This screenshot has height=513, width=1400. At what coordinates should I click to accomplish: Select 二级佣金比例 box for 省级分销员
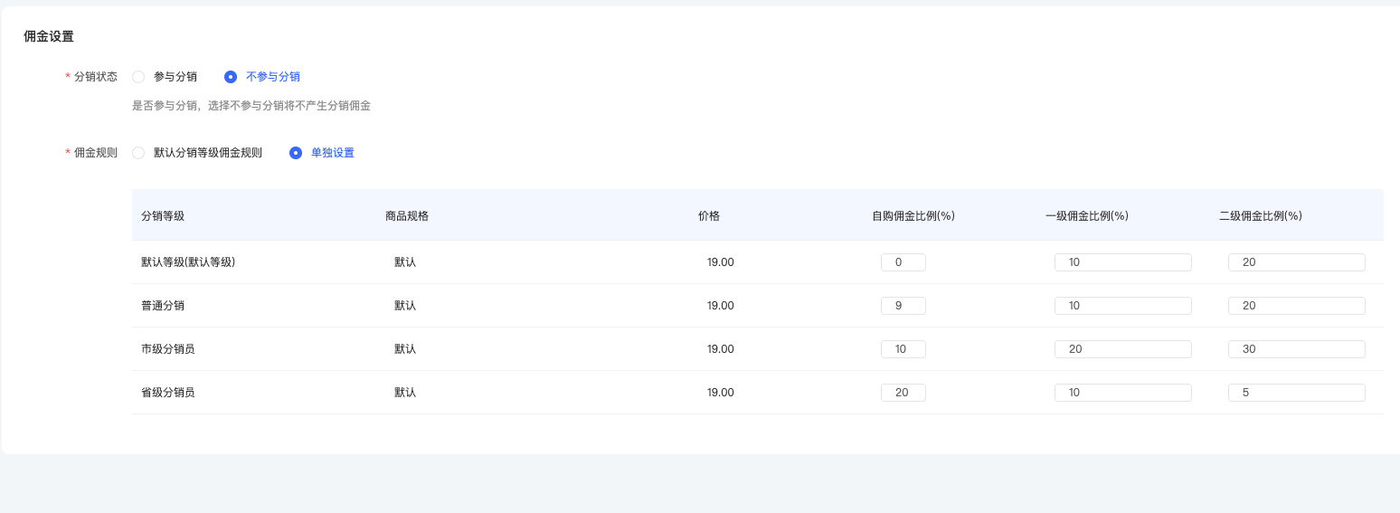[x=1296, y=393]
